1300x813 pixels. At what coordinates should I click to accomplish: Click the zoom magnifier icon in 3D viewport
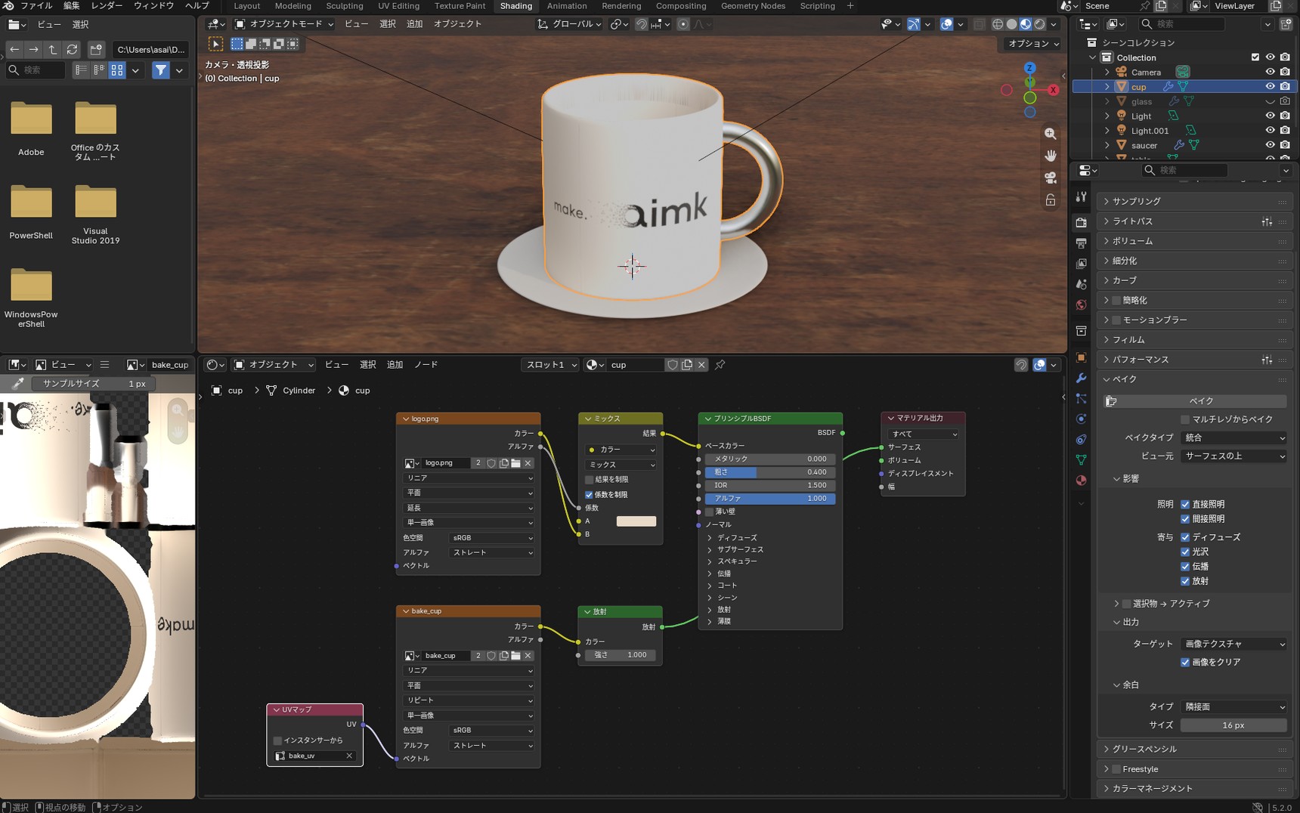click(1051, 134)
